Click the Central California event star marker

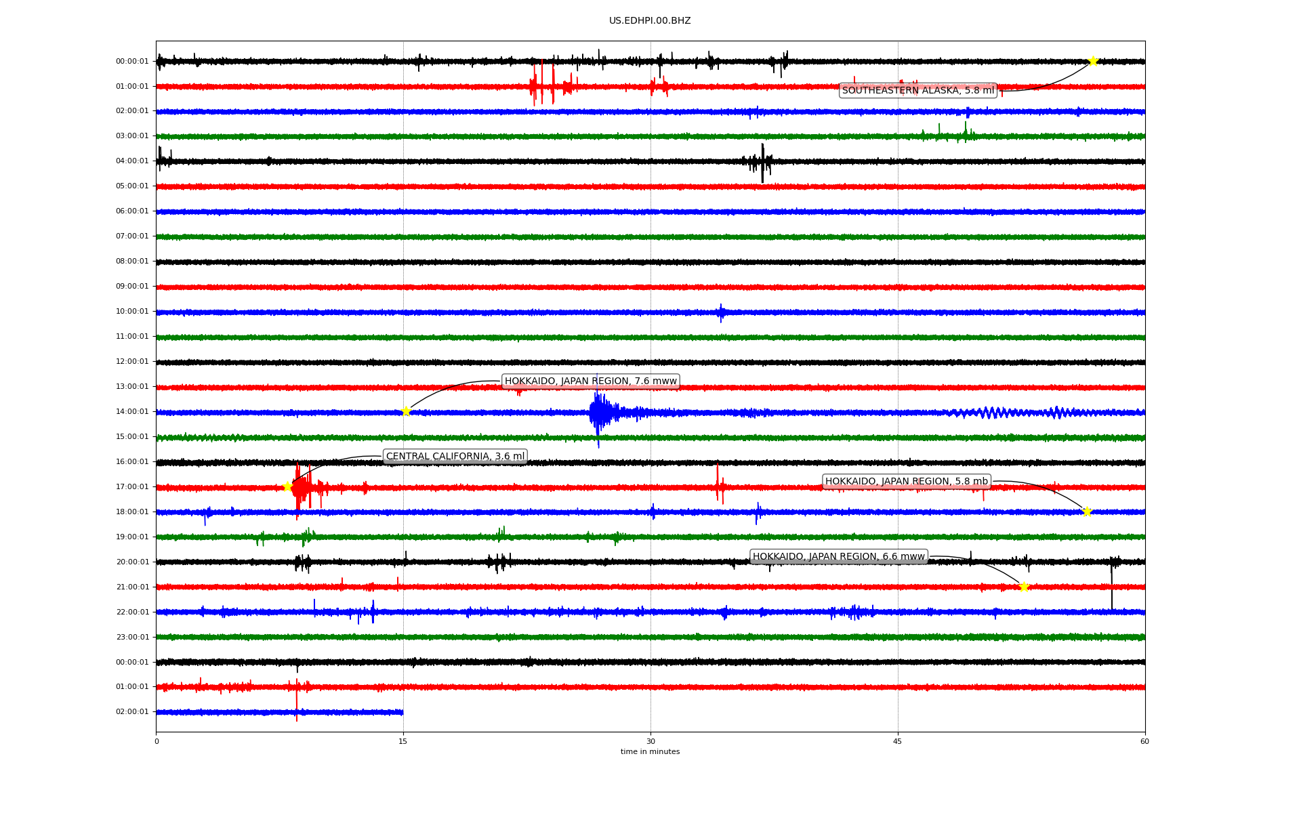tap(287, 486)
